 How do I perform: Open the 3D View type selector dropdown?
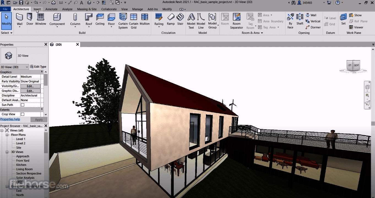coord(28,67)
